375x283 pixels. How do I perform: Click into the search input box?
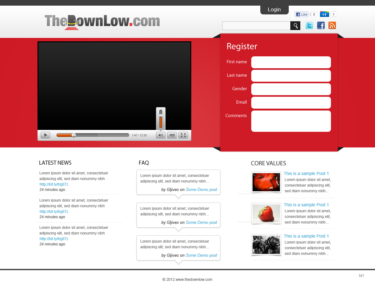coord(256,25)
